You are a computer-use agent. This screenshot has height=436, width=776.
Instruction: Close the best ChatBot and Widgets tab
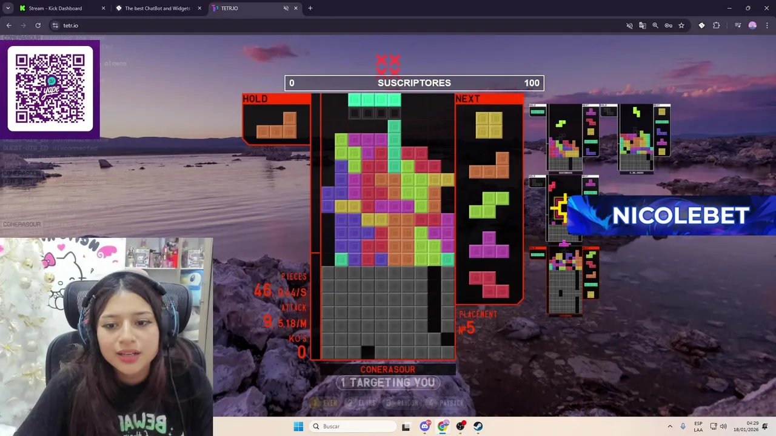199,8
